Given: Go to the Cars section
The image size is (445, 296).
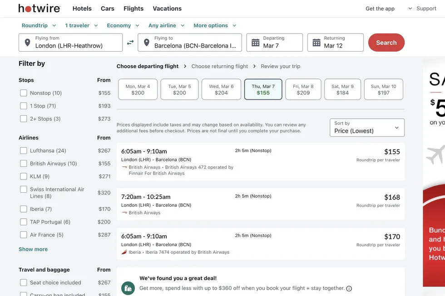Looking at the screenshot, I should (x=108, y=9).
